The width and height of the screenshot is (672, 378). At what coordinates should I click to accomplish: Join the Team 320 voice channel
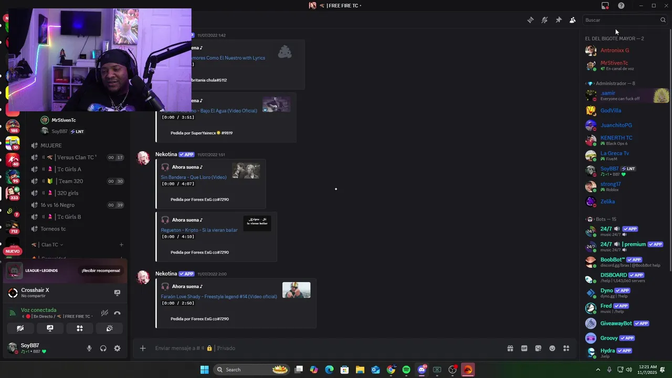click(77, 181)
